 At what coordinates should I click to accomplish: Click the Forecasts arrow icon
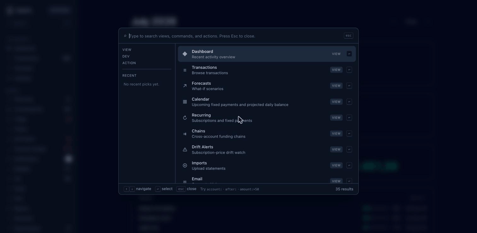185,86
